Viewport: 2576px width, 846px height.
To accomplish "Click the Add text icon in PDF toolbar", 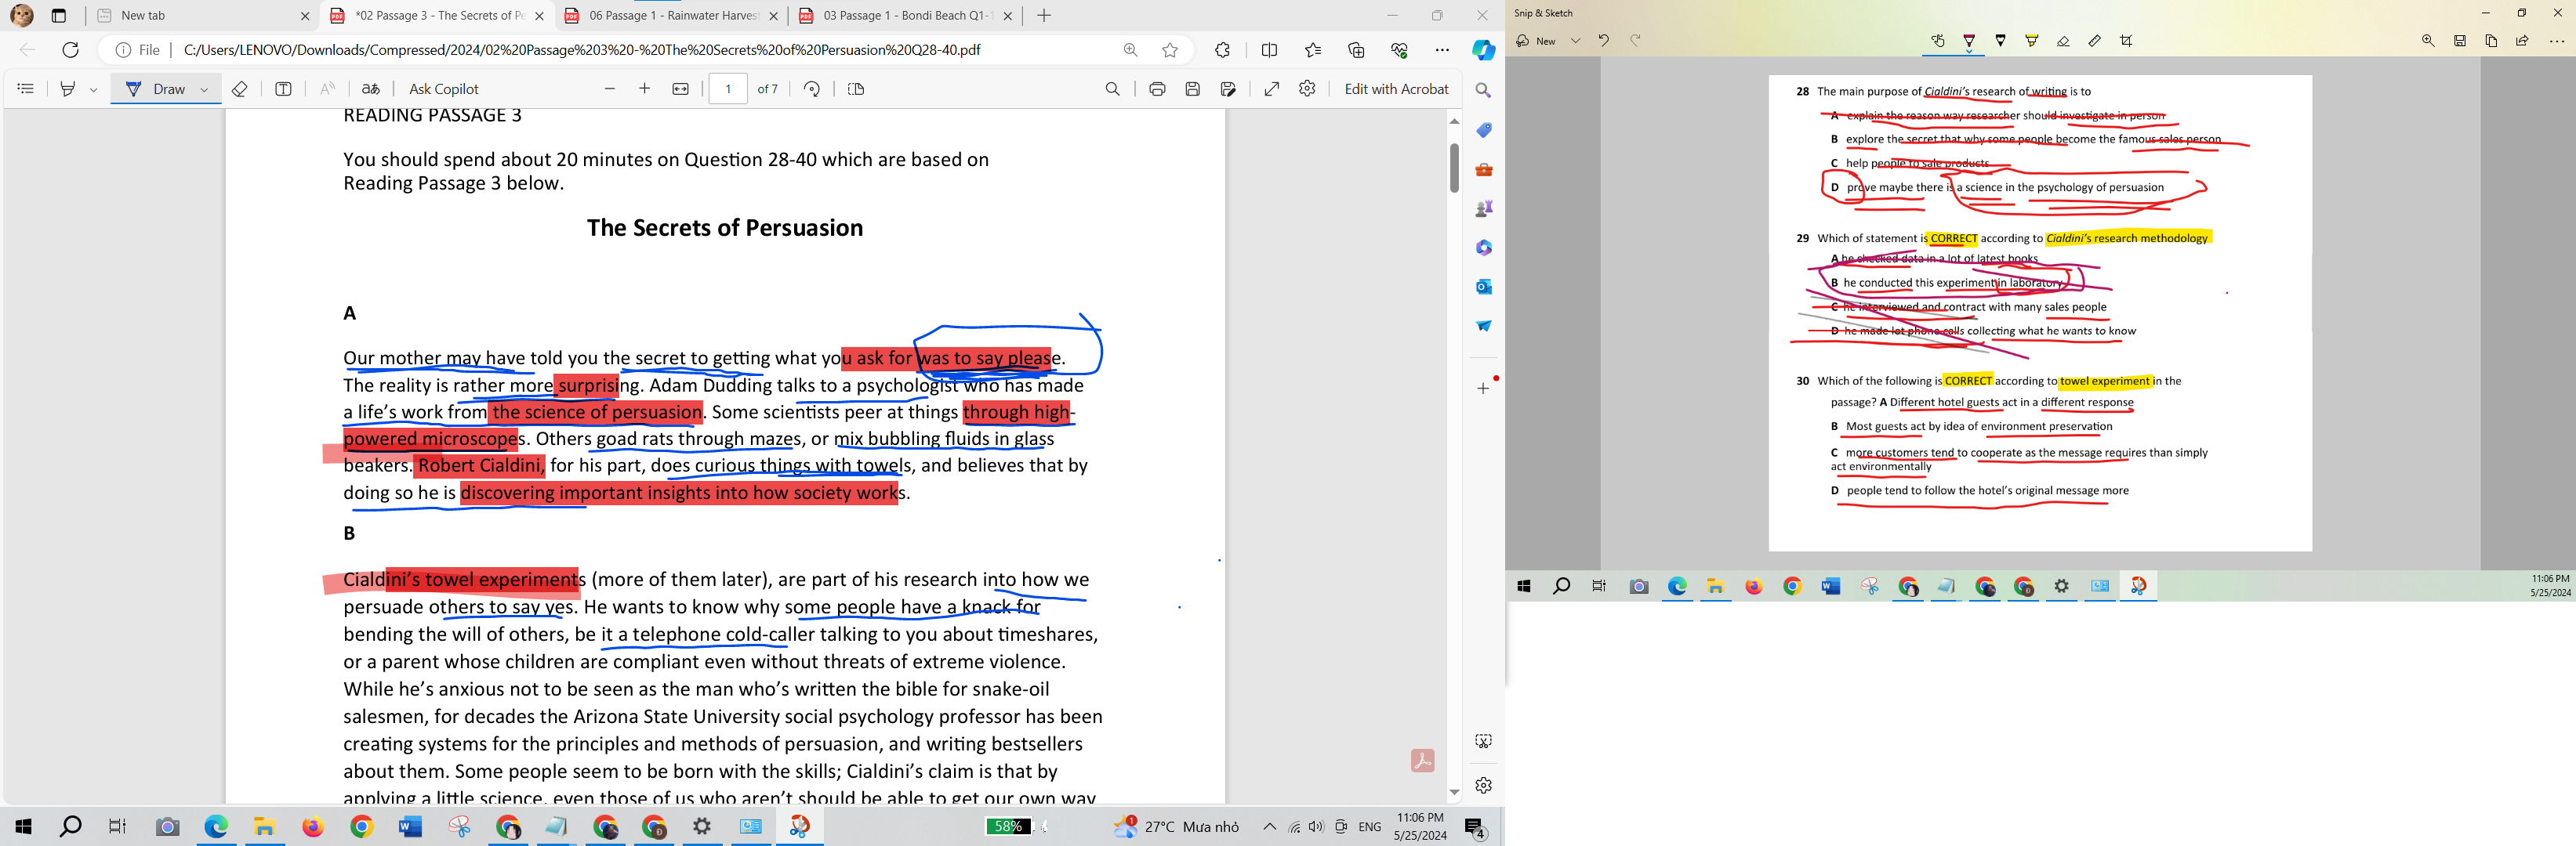I will click(283, 89).
